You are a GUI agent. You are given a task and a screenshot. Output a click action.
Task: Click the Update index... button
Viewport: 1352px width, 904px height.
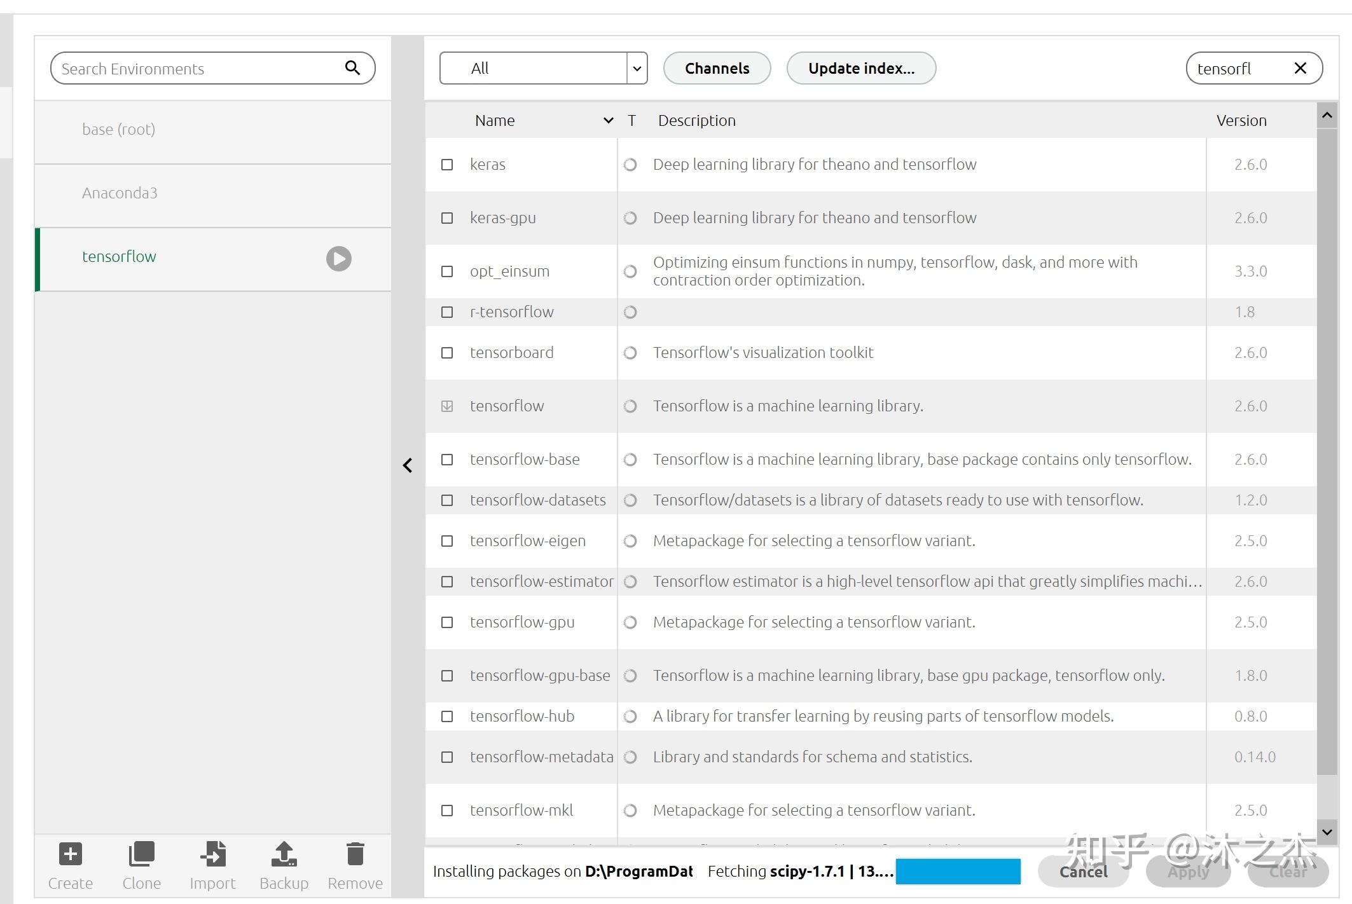point(861,68)
